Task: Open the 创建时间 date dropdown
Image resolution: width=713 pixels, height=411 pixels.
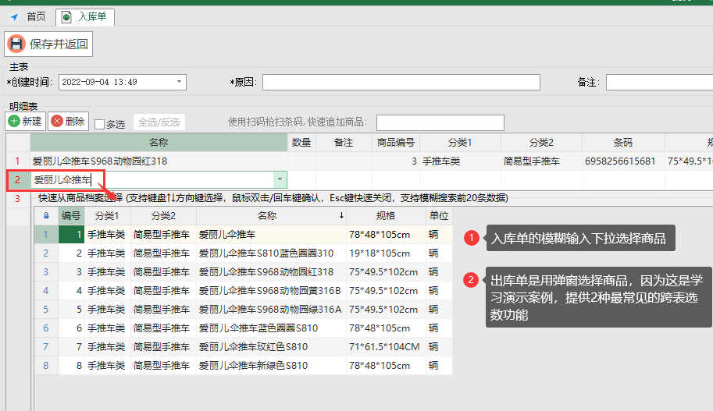Action: point(179,82)
